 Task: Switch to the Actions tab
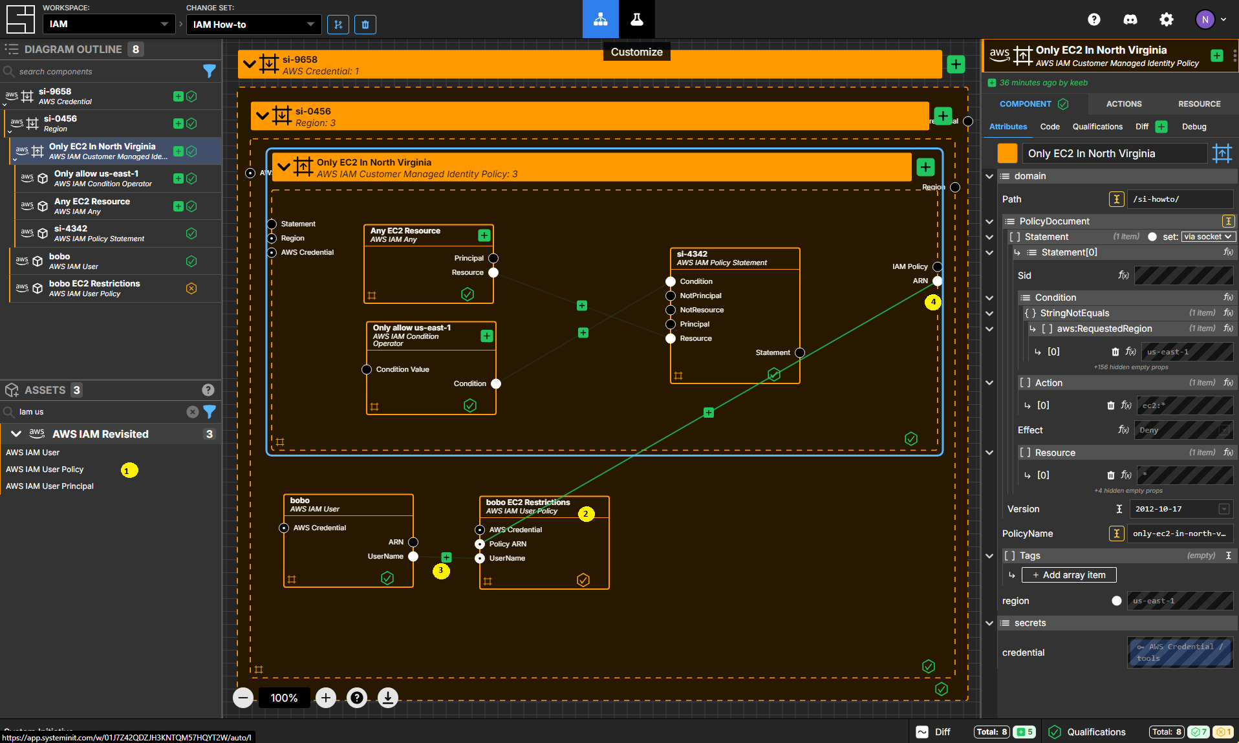(1123, 103)
